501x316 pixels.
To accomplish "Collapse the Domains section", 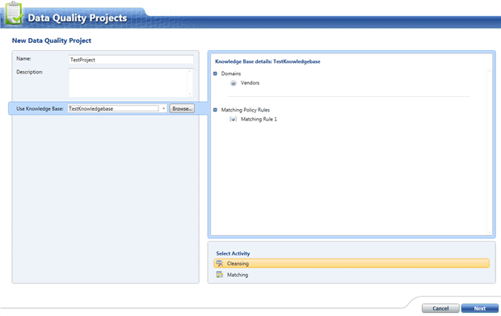I will coord(215,74).
